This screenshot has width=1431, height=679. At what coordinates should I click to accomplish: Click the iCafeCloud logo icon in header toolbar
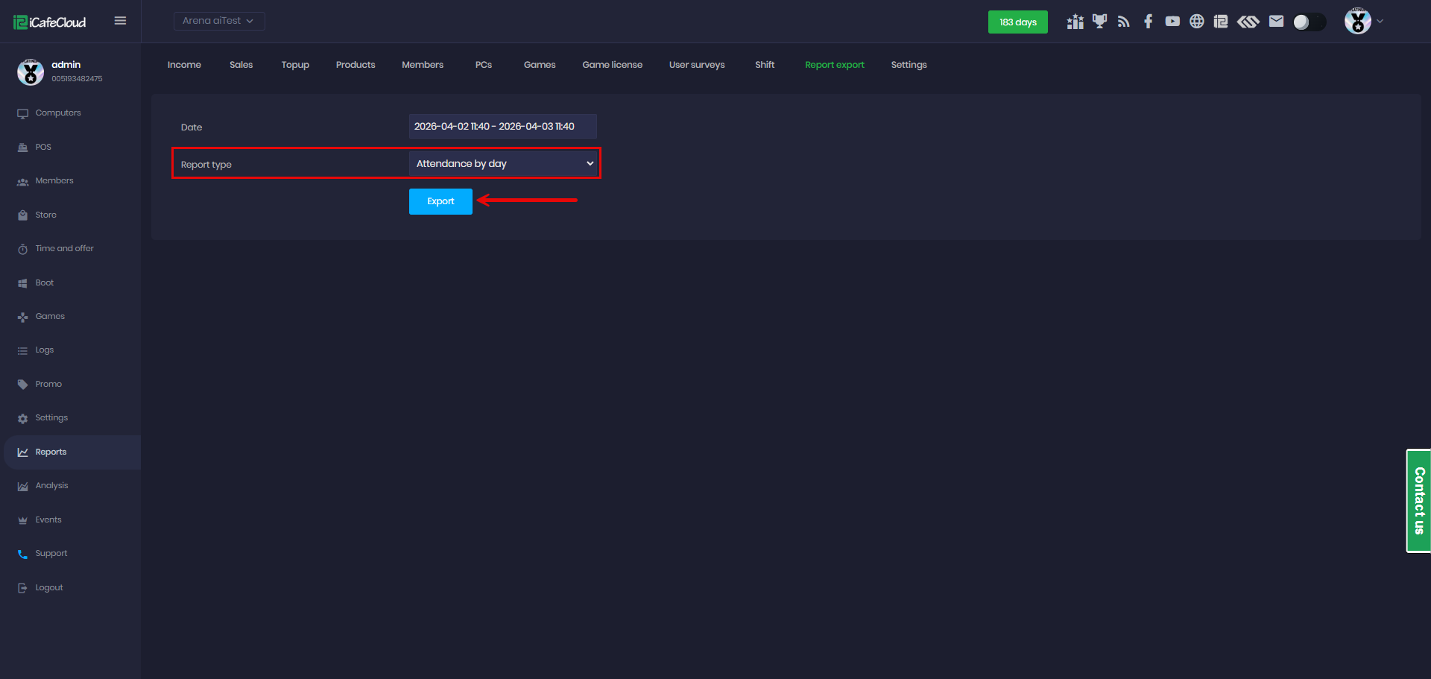1221,22
